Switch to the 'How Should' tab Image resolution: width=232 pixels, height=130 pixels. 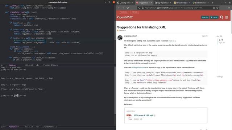(182, 3)
